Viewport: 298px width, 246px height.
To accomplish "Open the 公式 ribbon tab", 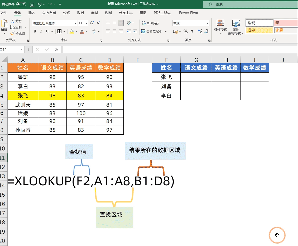I will (x=66, y=12).
